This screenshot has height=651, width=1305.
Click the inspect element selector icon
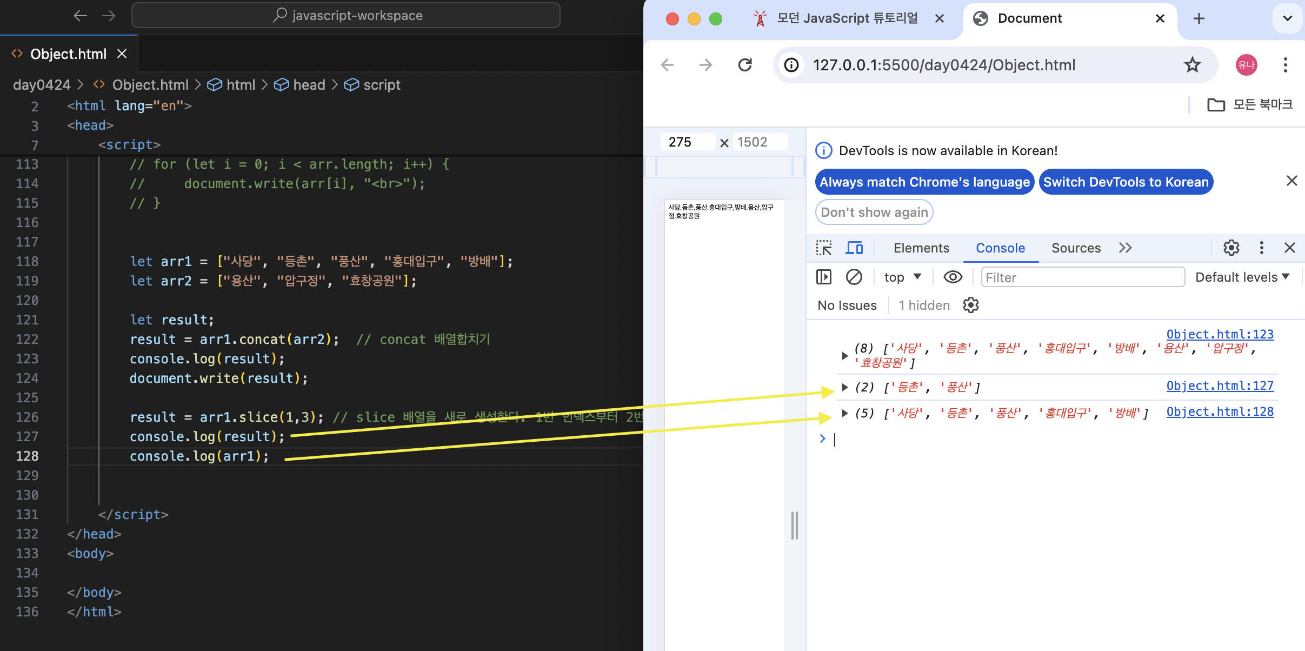coord(824,248)
